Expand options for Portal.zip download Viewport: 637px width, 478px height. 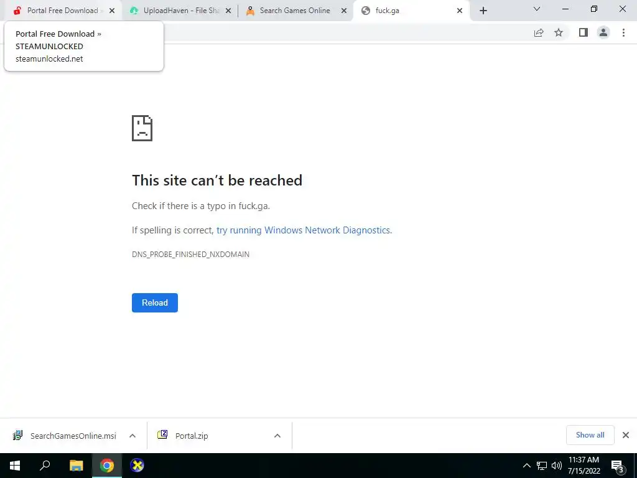click(277, 436)
